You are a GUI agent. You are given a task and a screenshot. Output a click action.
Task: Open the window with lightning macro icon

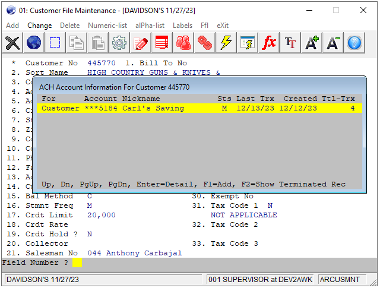[x=247, y=43]
